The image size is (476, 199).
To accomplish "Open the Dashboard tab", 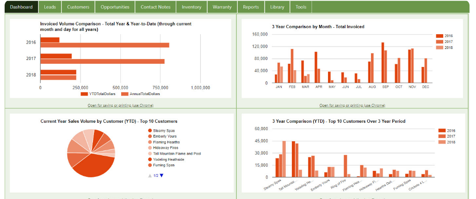I will pos(21,7).
